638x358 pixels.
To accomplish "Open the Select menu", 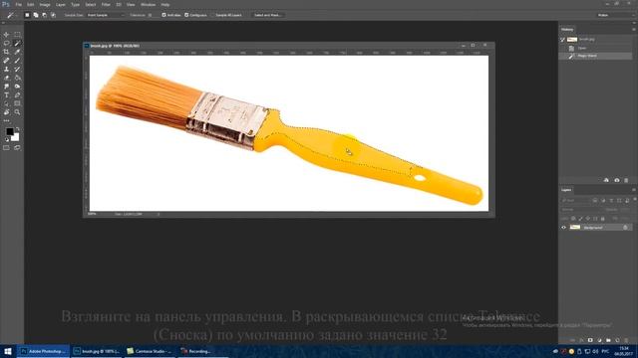I will (91, 4).
